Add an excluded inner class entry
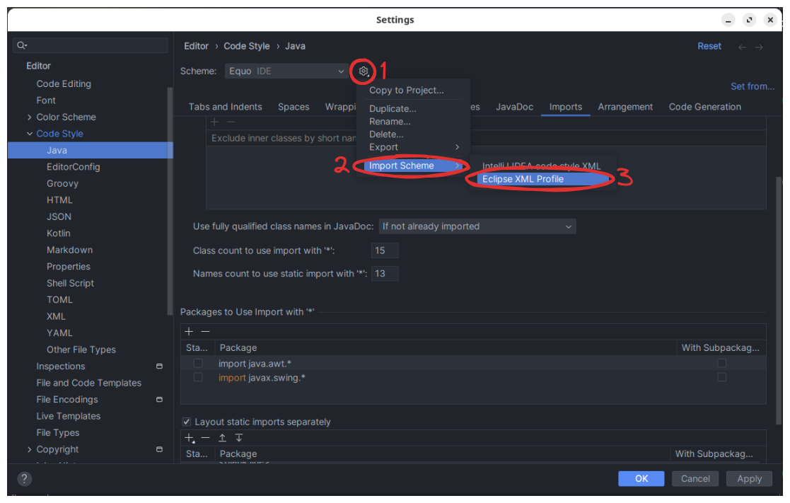This screenshot has height=503, width=790. pos(214,122)
